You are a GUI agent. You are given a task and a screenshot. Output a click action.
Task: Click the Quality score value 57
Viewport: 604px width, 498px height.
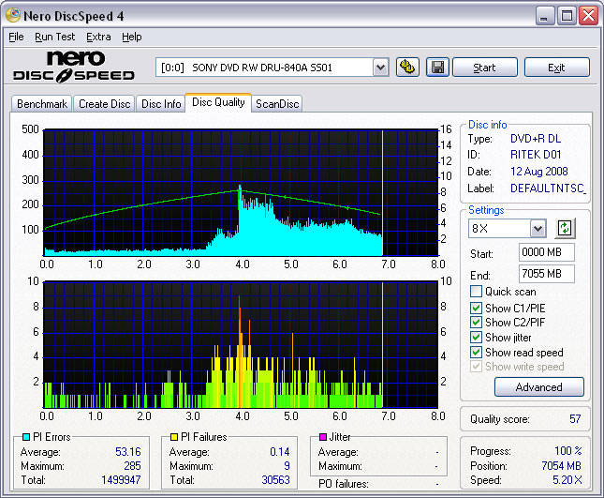[575, 419]
